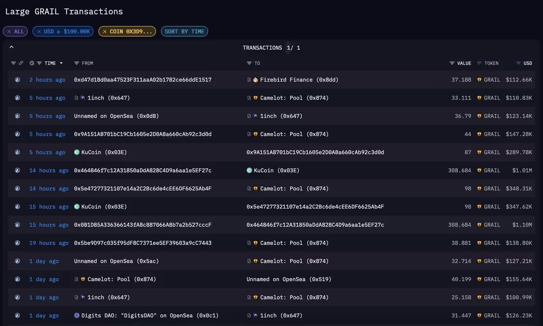
Task: Click the USD amount $155.64K
Action: click(x=519, y=279)
